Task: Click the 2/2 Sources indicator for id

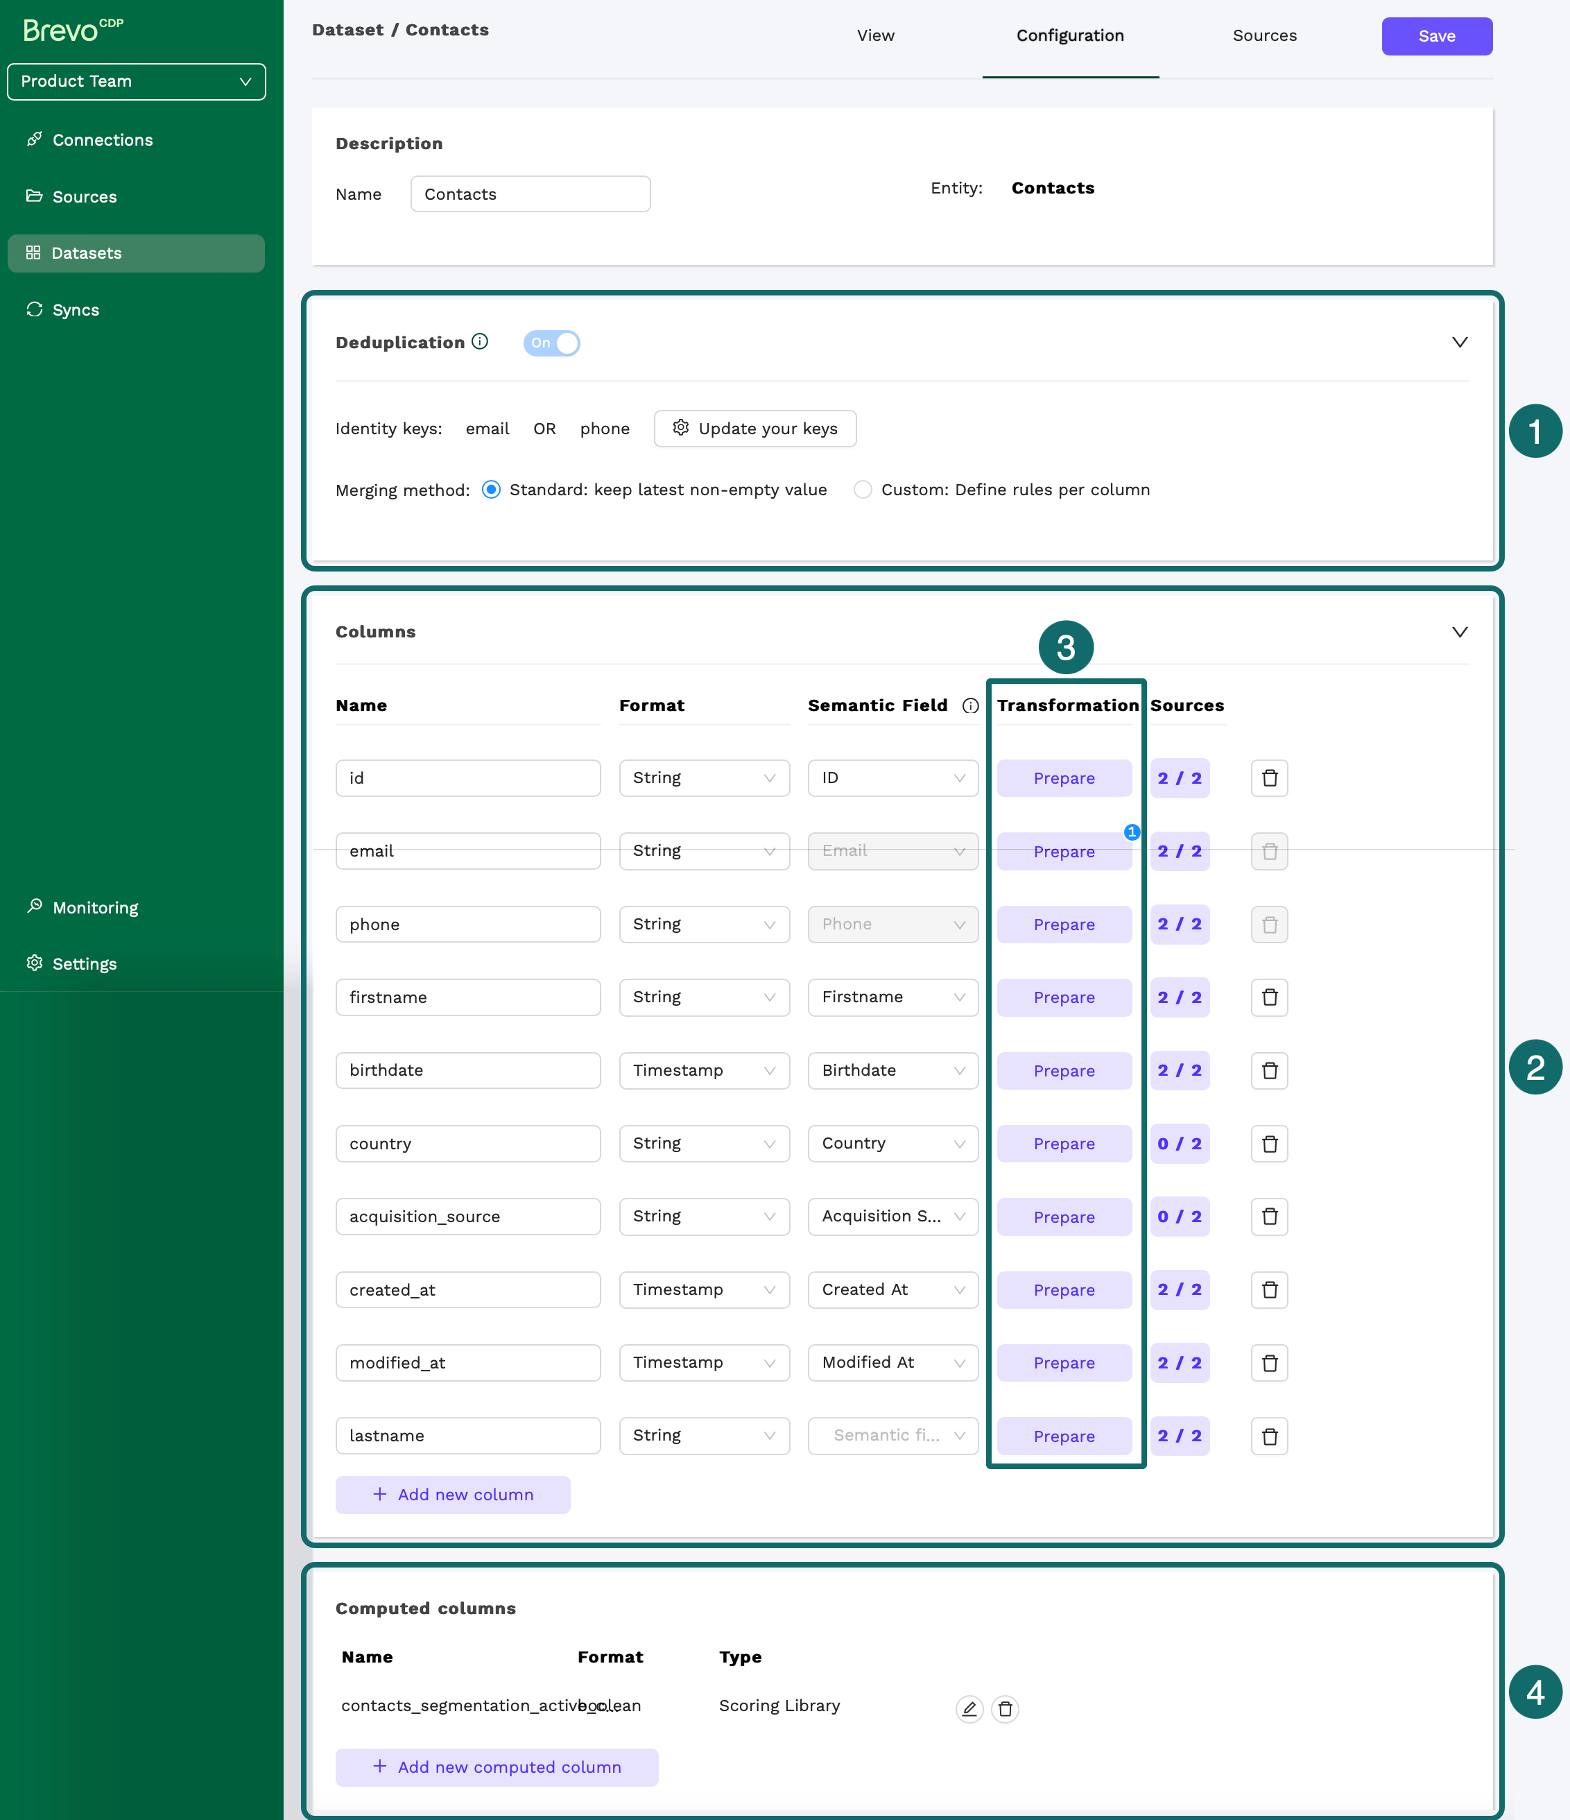Action: [x=1180, y=778]
